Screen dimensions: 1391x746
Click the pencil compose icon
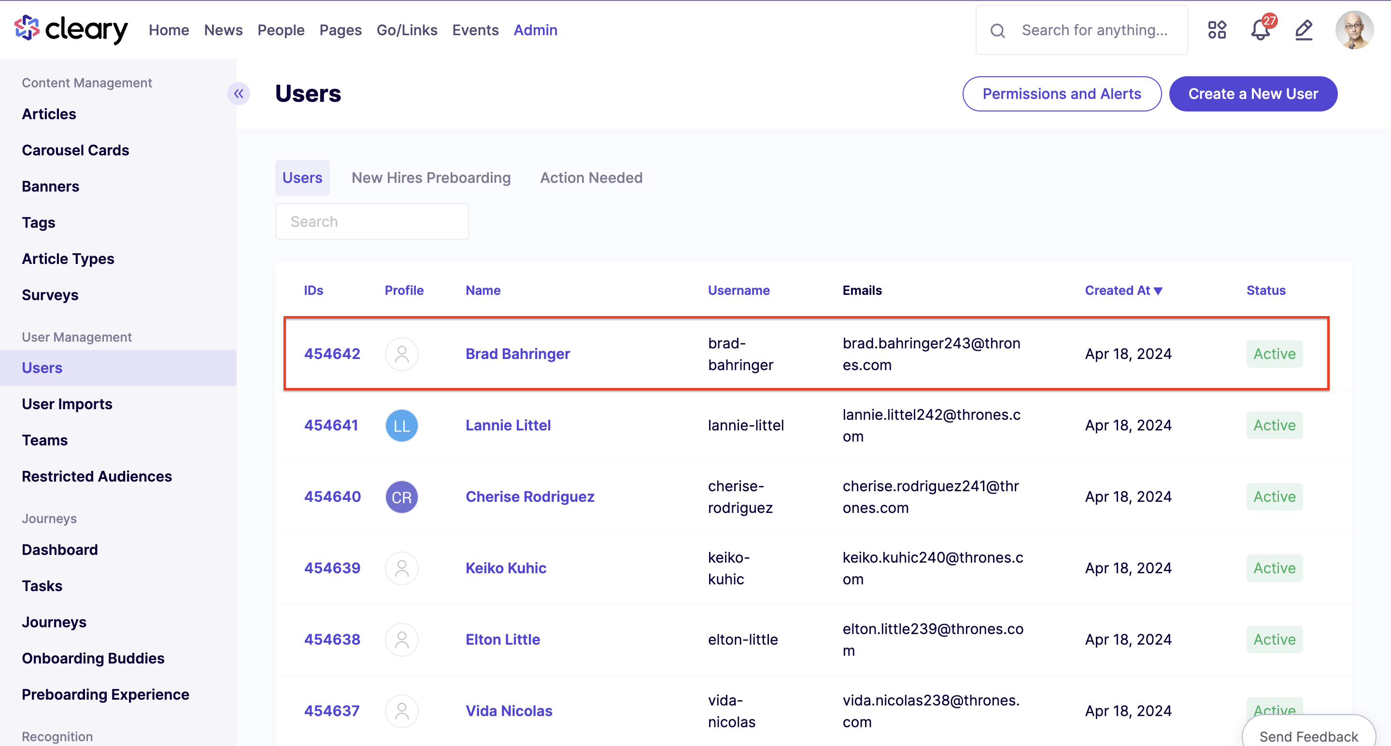click(x=1304, y=29)
